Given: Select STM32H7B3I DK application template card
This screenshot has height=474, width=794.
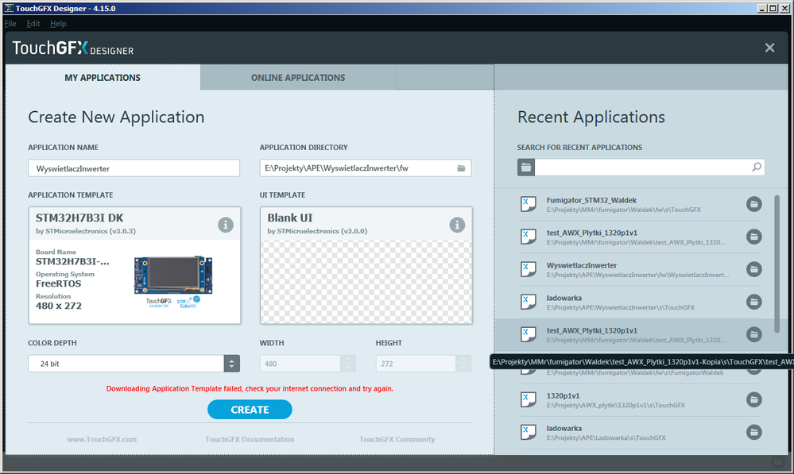Looking at the screenshot, I should [x=134, y=265].
